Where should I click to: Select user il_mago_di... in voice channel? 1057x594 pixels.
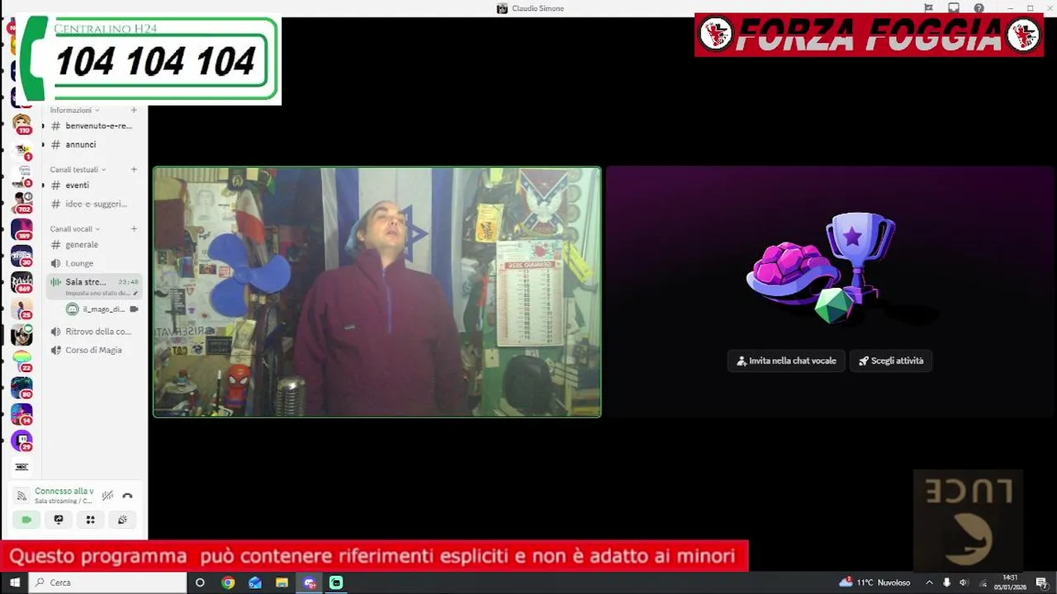click(101, 309)
